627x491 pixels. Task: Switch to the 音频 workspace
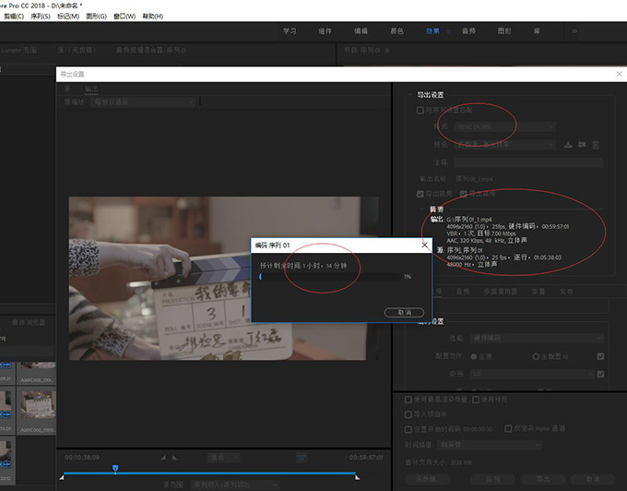(x=468, y=31)
